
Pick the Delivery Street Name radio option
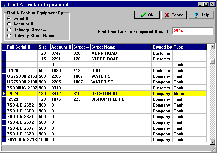click(x=9, y=36)
